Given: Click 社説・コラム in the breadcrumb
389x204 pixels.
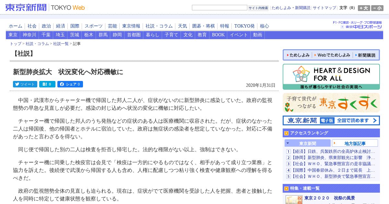Looking at the screenshot, I should 37,44.
